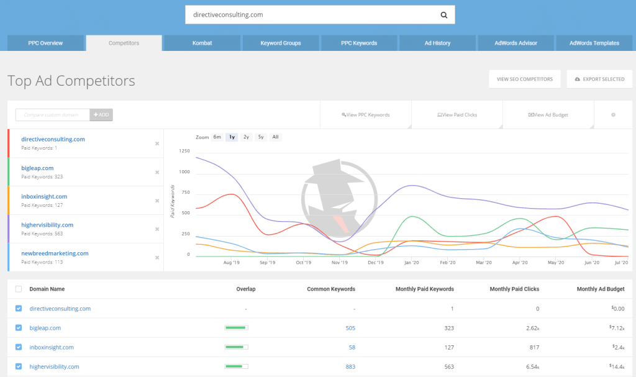Set chart zoom to 1y

232,137
